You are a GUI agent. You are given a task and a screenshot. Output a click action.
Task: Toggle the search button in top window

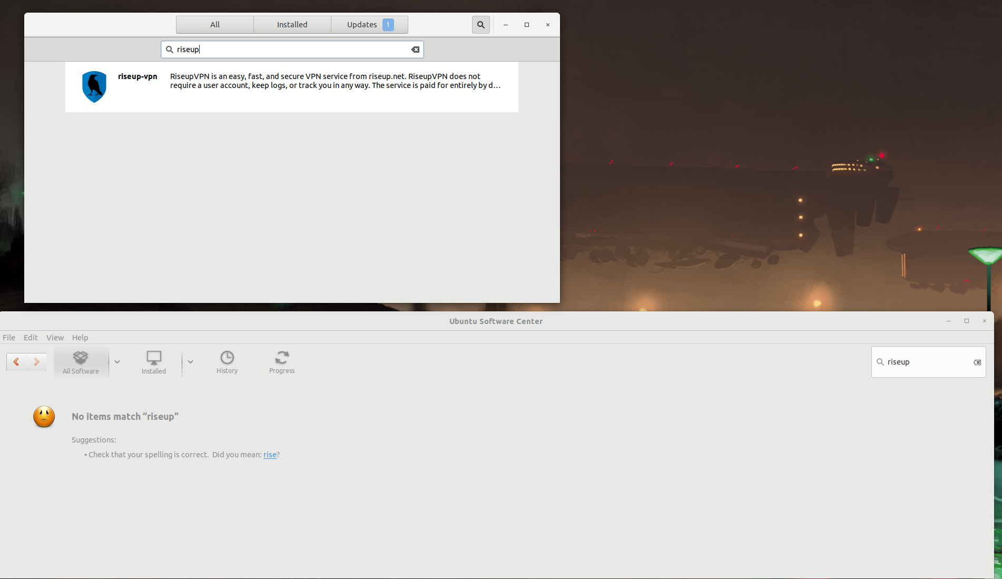point(481,25)
